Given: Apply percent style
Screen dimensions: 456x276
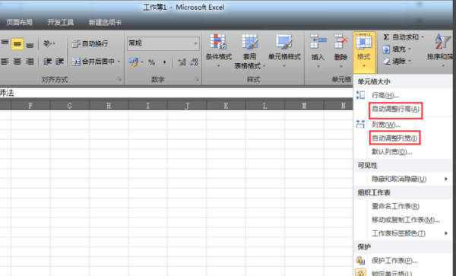Looking at the screenshot, I should coord(151,62).
